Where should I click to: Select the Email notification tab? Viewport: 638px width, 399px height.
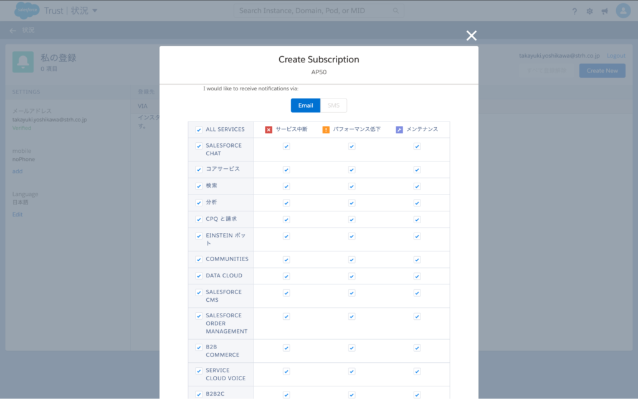point(305,105)
